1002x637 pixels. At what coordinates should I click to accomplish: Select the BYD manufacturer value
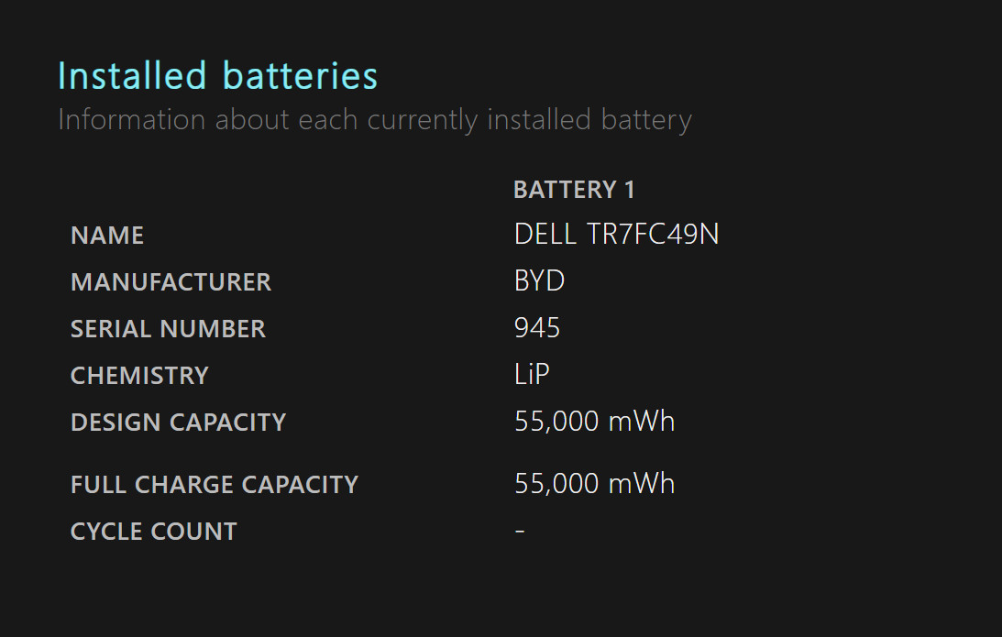(x=539, y=281)
